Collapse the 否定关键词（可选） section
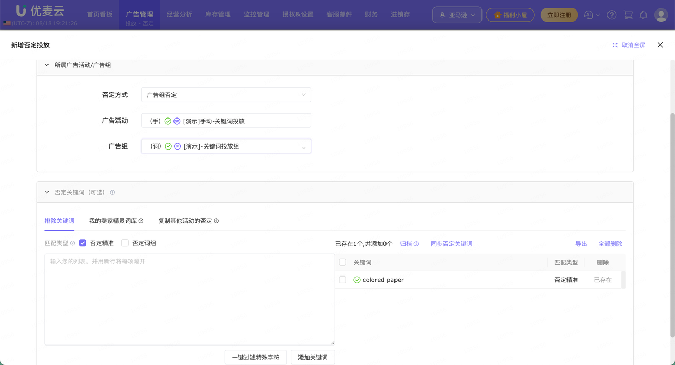This screenshot has height=365, width=675. click(47, 193)
